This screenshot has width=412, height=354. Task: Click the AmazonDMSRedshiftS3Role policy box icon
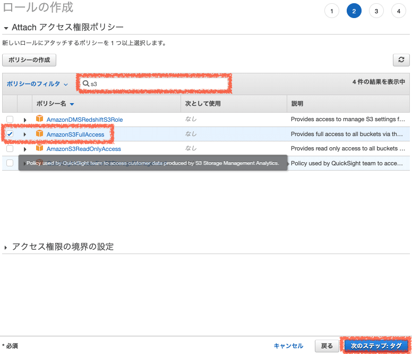pos(39,119)
